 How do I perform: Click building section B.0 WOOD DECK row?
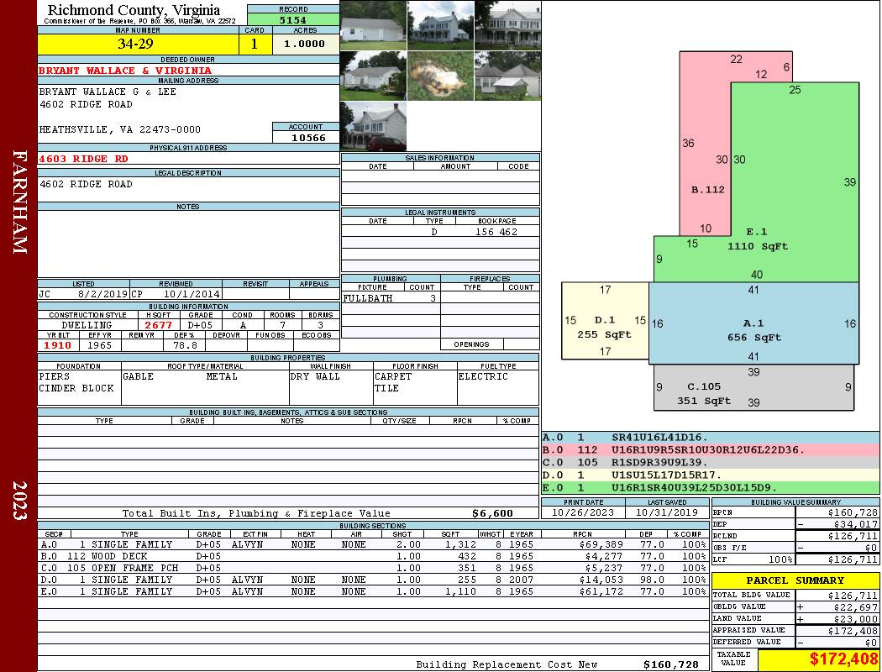374,556
